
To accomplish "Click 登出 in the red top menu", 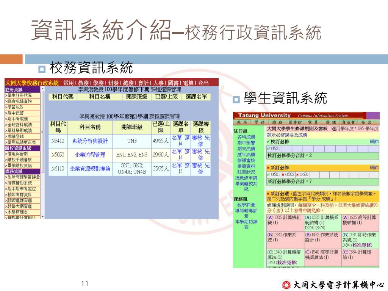I will (203, 83).
